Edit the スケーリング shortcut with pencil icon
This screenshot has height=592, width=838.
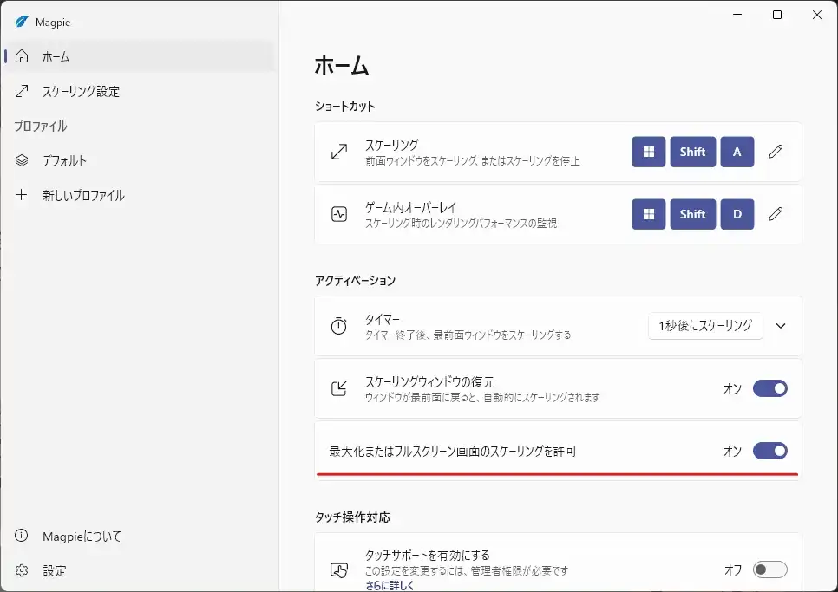click(776, 152)
